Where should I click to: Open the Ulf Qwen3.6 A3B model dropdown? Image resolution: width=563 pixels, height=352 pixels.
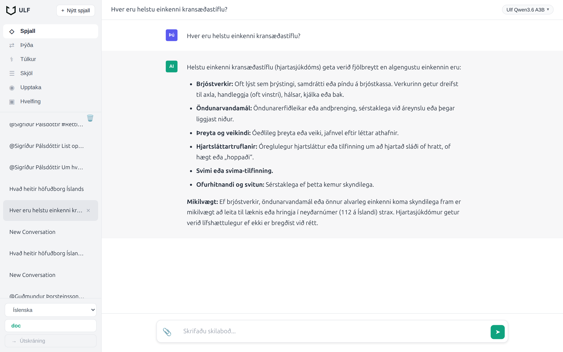click(528, 10)
